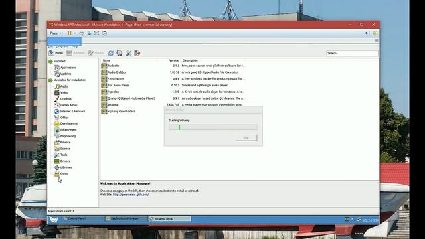The width and height of the screenshot is (425, 239).
Task: Open the Libraries category
Action: (x=66, y=167)
